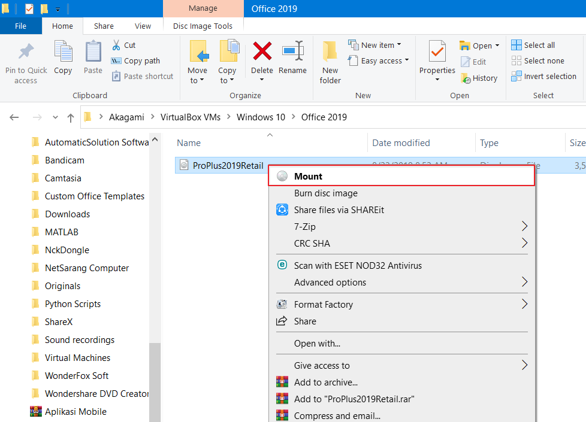This screenshot has width=586, height=422.
Task: Click Office 2019 breadcrumb
Action: tap(324, 117)
